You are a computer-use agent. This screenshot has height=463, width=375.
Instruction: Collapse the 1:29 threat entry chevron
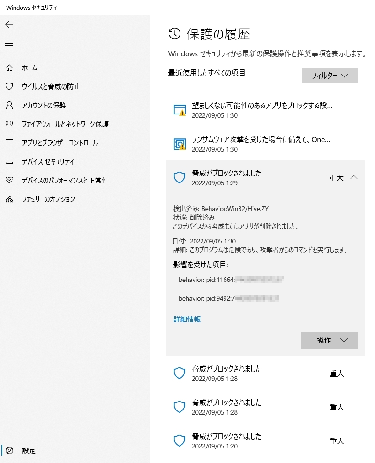pos(354,177)
